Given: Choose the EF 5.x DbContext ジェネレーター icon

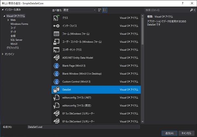Looking at the screenshot, I should [x=56, y=114].
